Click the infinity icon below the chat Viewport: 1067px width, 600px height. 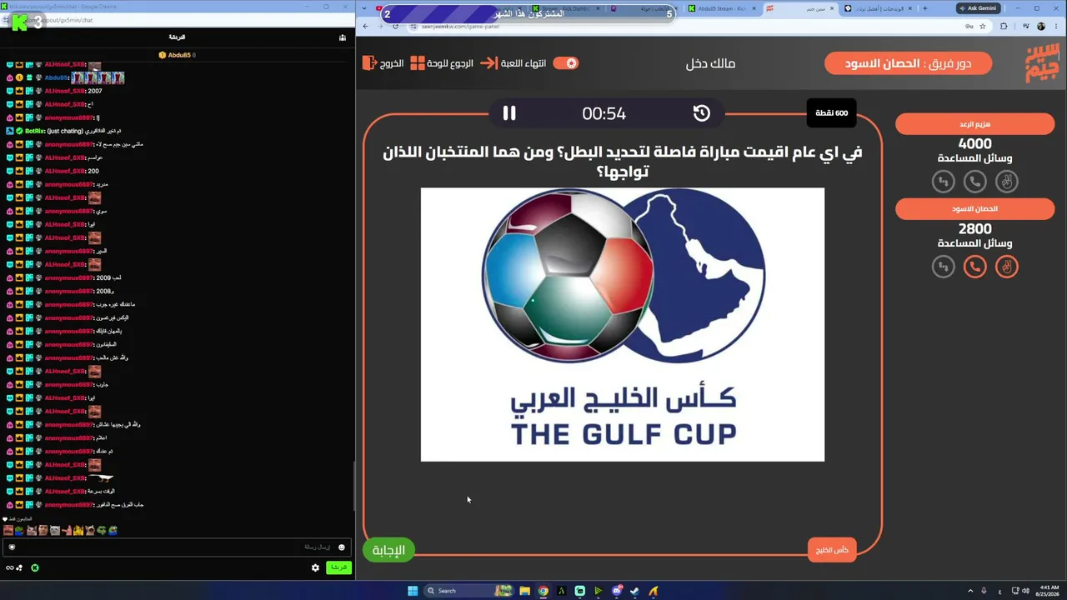click(x=10, y=568)
